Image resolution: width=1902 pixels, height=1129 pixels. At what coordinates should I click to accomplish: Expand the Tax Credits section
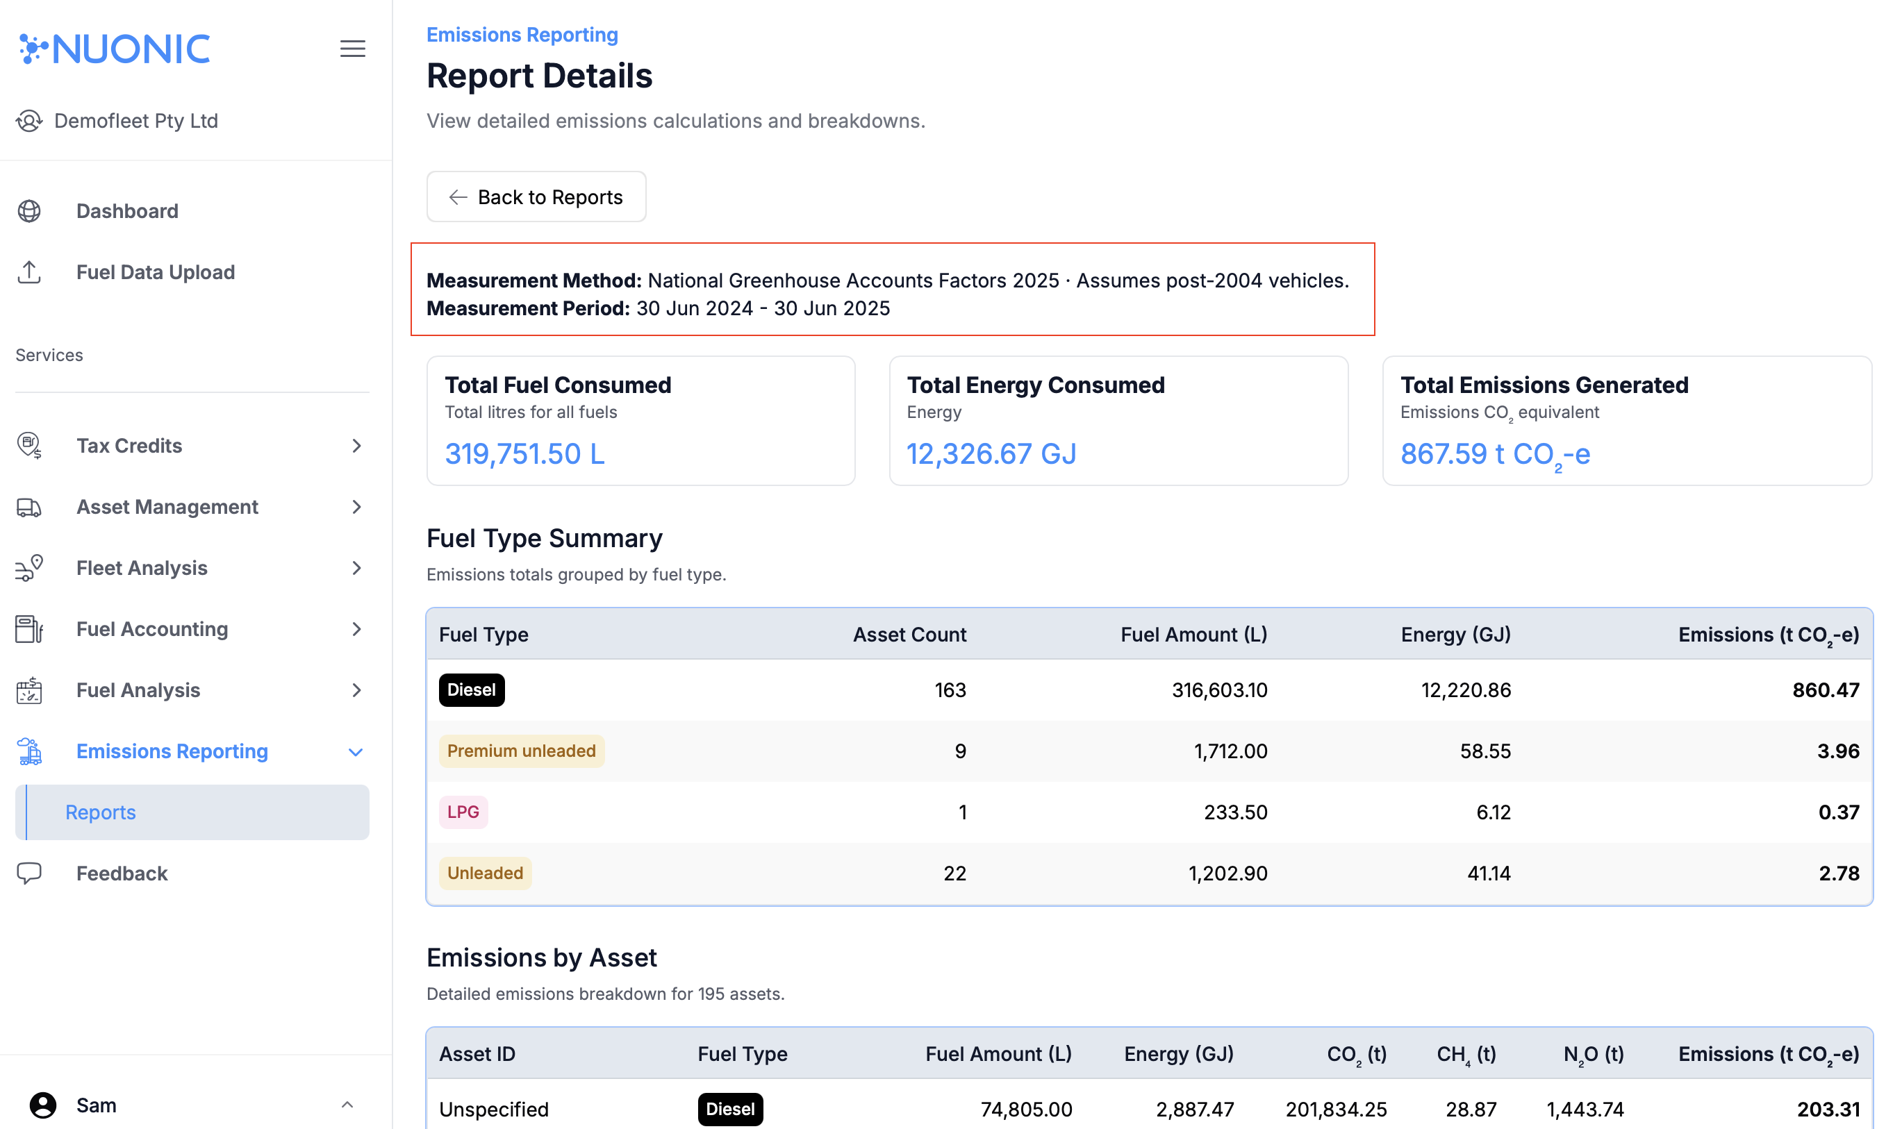click(356, 446)
